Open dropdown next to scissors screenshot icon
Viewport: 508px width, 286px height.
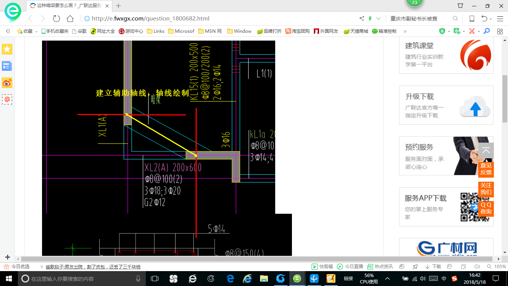479,32
